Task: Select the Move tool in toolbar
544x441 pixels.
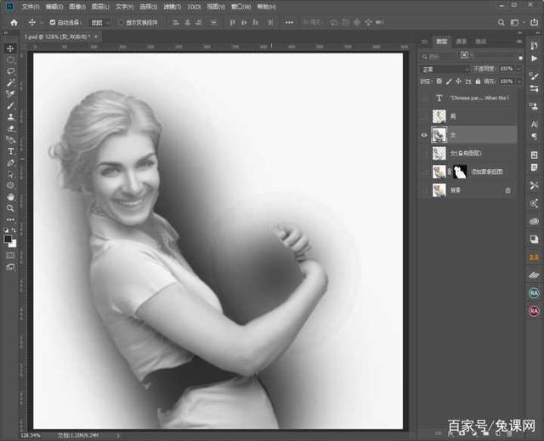Action: tap(10, 48)
